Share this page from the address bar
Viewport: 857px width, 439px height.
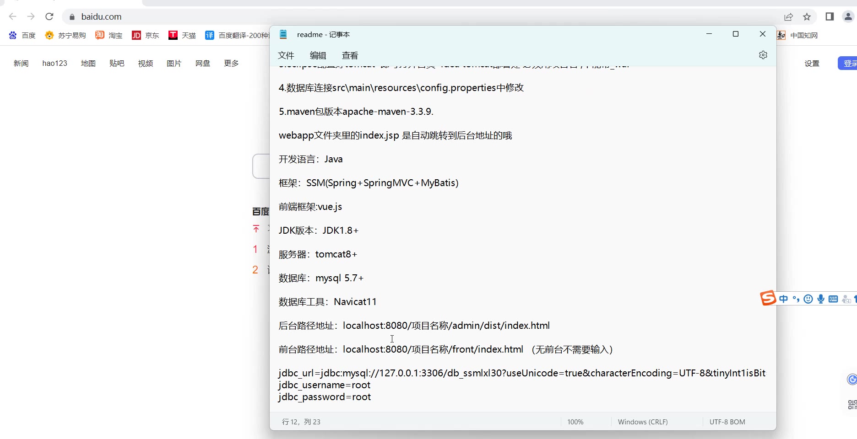788,17
